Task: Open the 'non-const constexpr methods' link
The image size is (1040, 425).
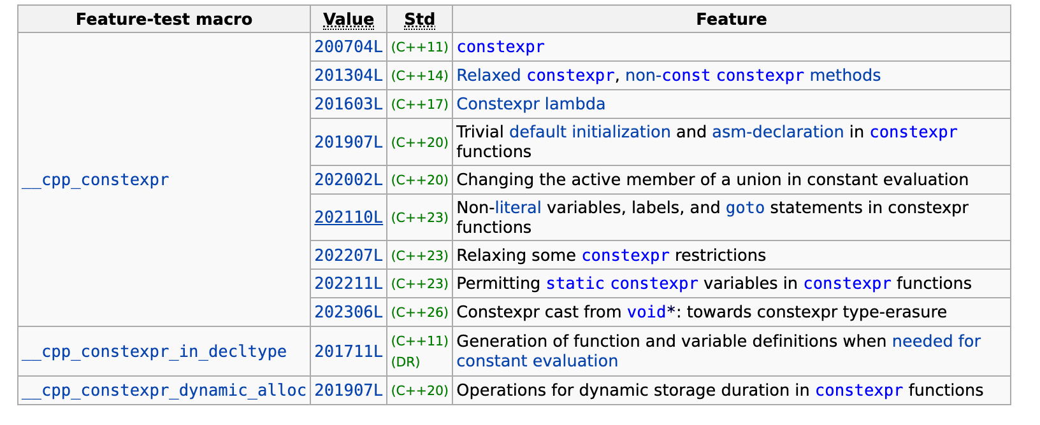Action: click(753, 75)
